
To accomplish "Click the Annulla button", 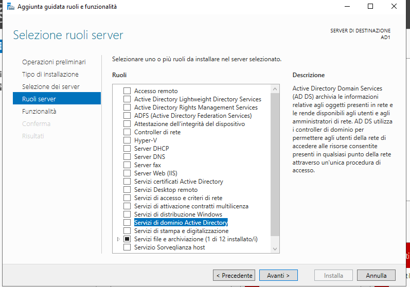I will point(376,275).
